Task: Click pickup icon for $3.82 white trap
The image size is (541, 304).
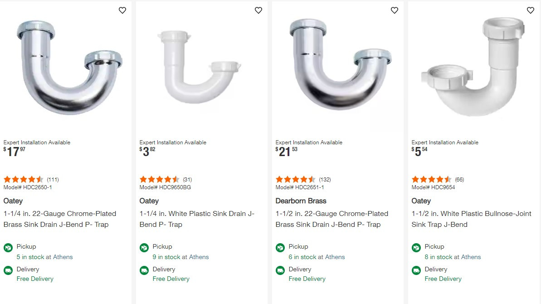Action: pos(144,248)
